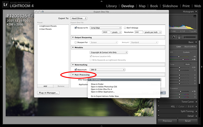Expand the Detail panel
The width and height of the screenshot is (203, 127).
(x=196, y=116)
